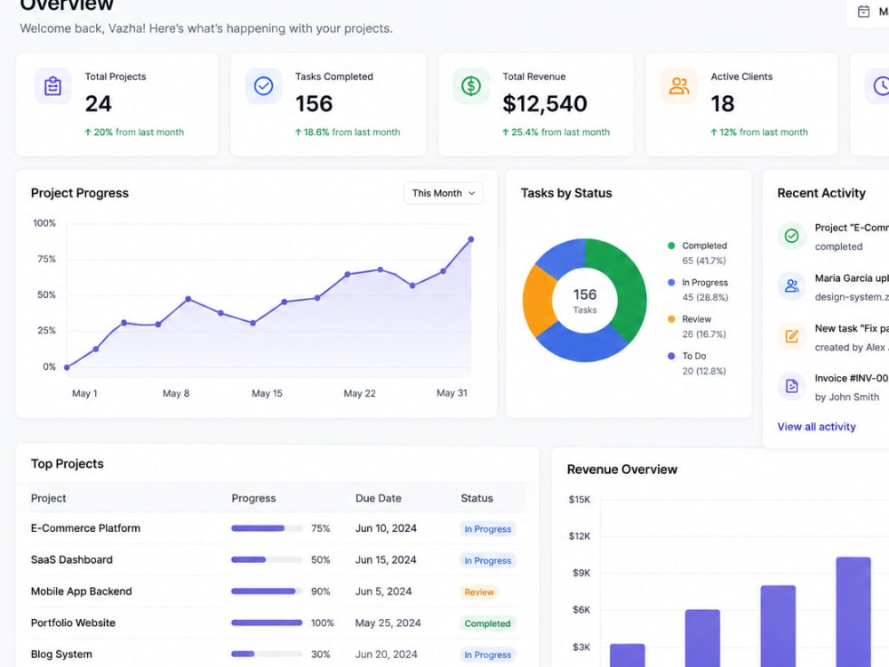
Task: Click the New task edit pencil icon
Action: coord(791,336)
